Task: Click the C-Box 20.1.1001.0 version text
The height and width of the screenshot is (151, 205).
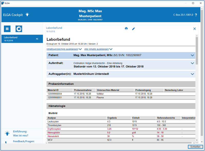Action: (183, 15)
